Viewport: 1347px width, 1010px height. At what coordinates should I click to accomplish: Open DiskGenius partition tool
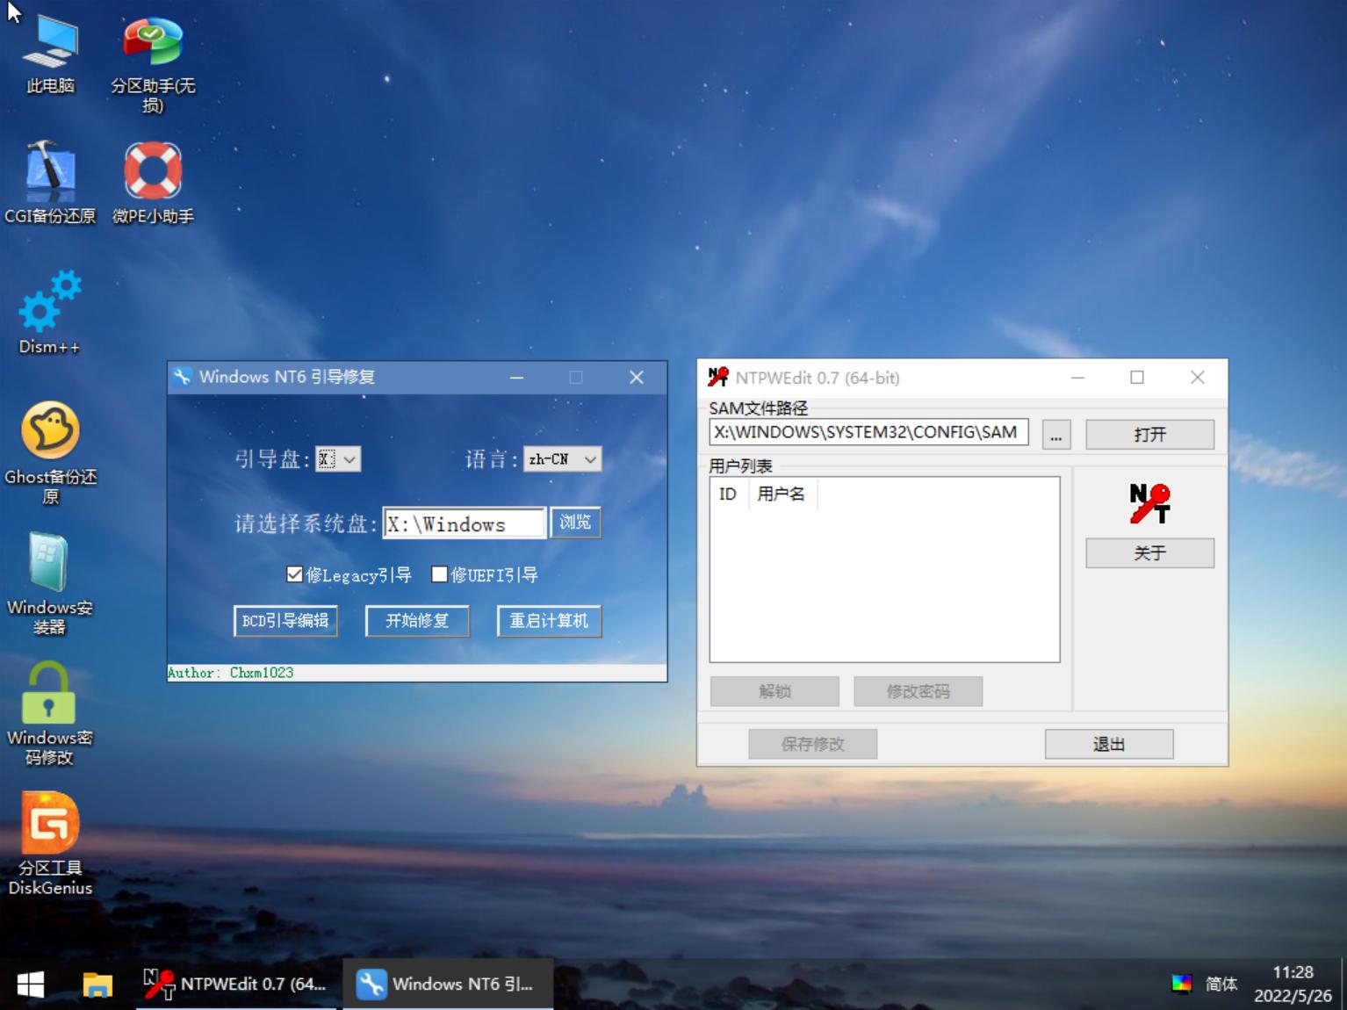point(49,826)
